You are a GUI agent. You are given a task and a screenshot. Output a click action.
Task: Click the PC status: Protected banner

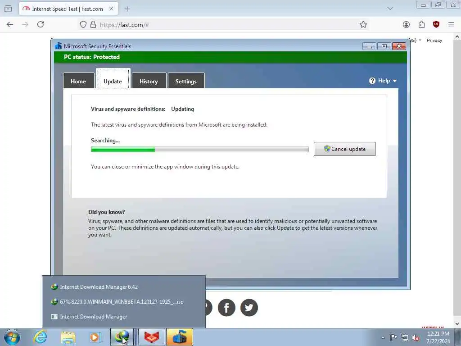(x=230, y=57)
